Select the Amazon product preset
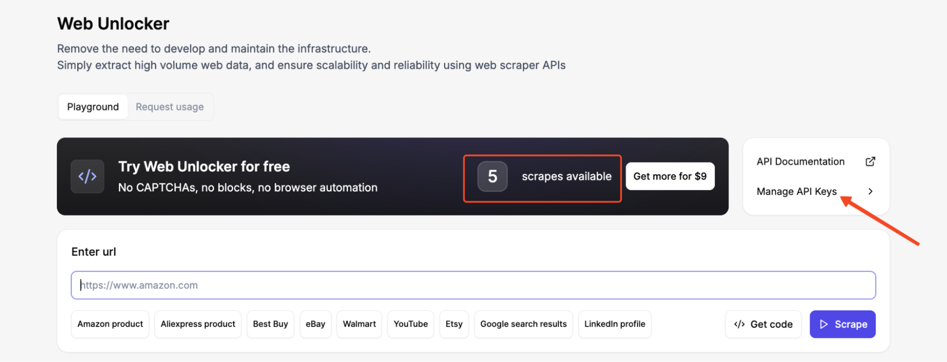The height and width of the screenshot is (362, 947). 110,324
